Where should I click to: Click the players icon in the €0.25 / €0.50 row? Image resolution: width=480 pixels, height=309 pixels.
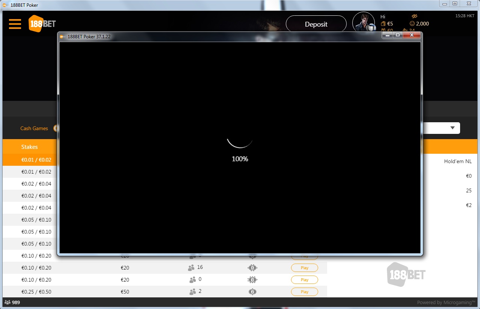pyautogui.click(x=193, y=292)
